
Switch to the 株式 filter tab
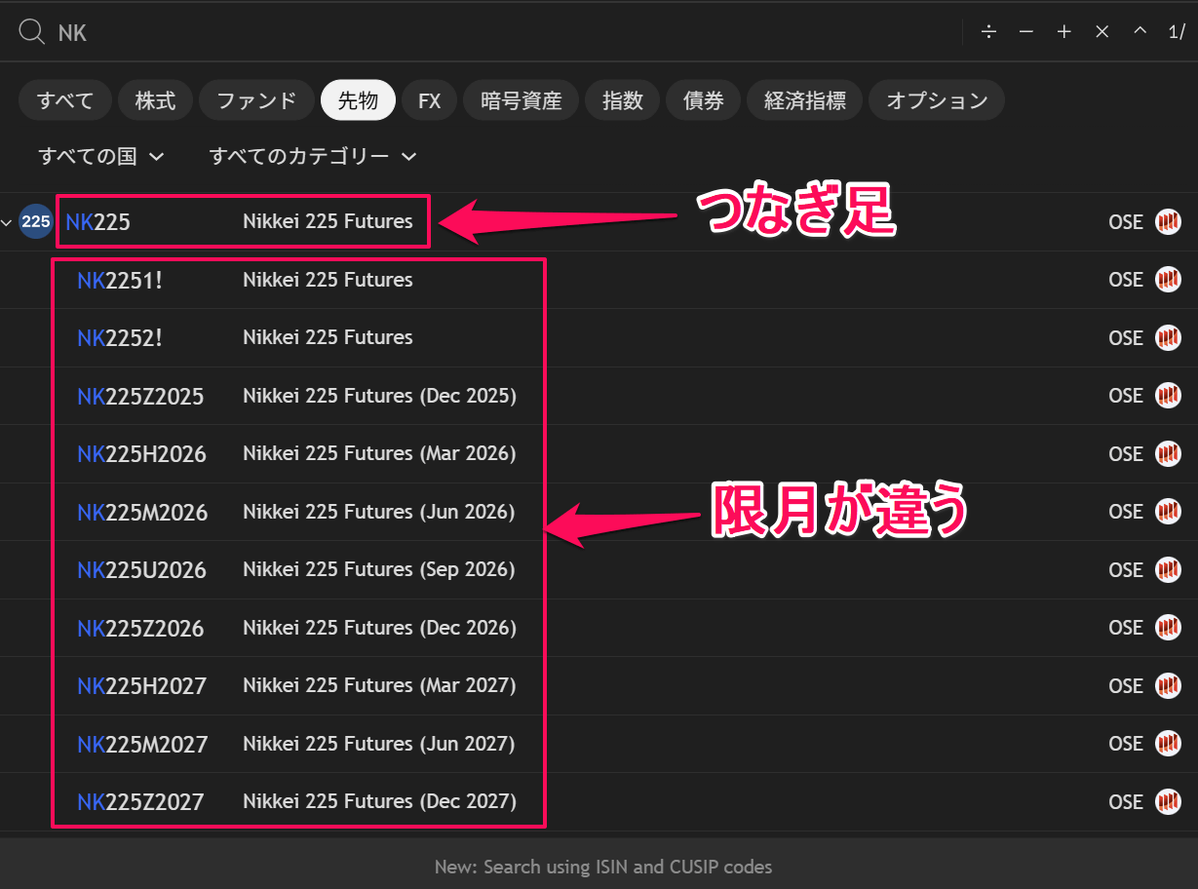(x=155, y=100)
